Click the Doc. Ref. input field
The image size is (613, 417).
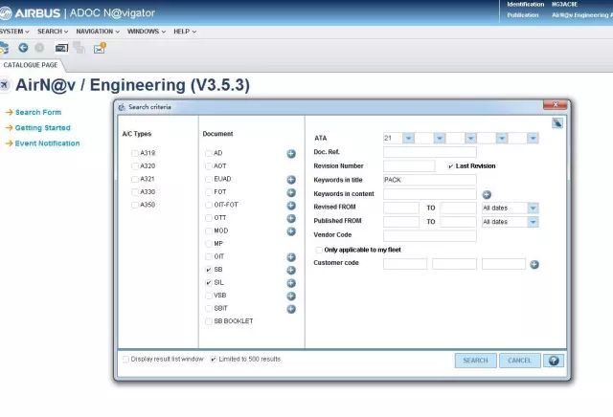430,152
